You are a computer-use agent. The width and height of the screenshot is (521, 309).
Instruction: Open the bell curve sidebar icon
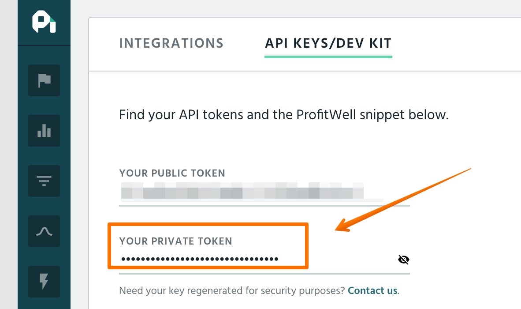(44, 231)
